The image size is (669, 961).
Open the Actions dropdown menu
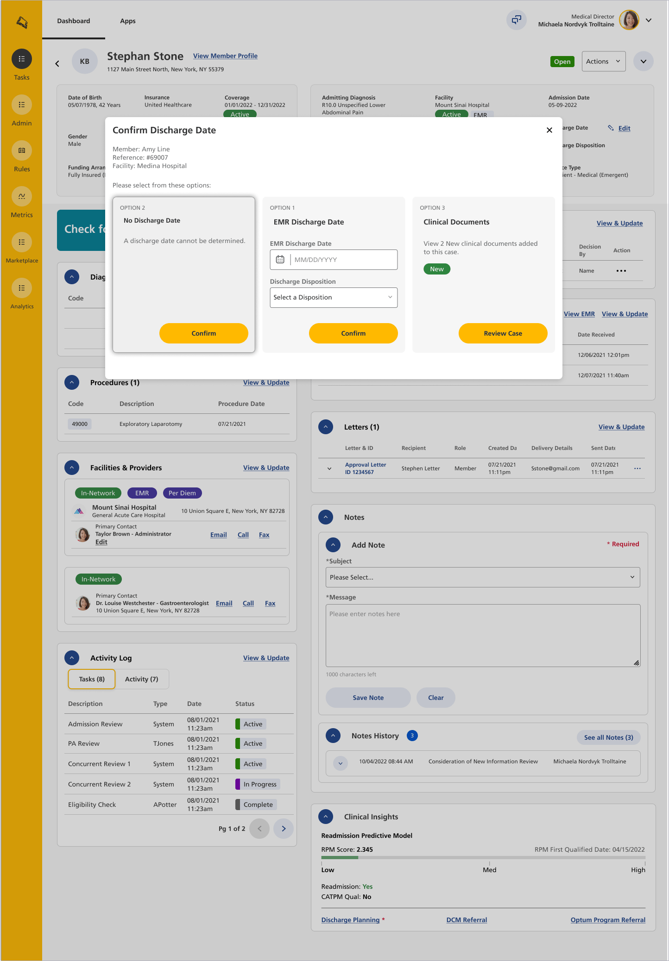tap(603, 62)
